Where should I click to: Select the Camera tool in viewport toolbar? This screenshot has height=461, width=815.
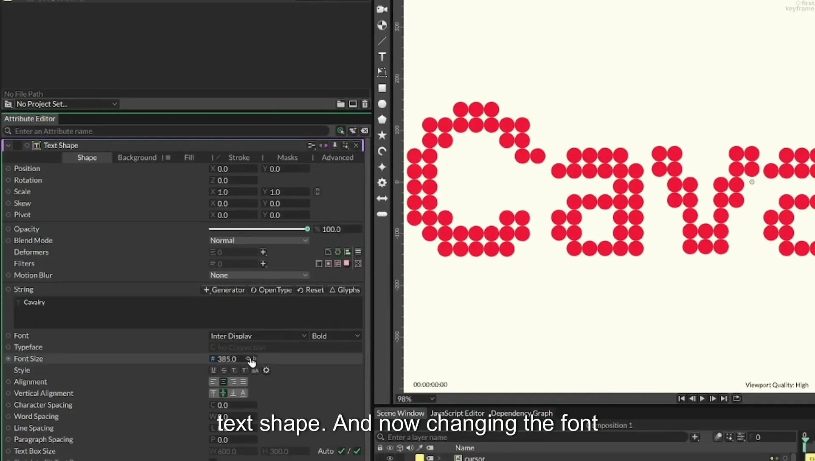pos(382,9)
